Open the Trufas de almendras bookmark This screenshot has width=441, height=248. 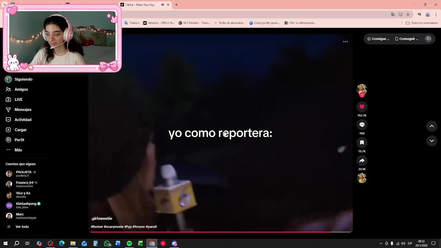tap(229, 23)
